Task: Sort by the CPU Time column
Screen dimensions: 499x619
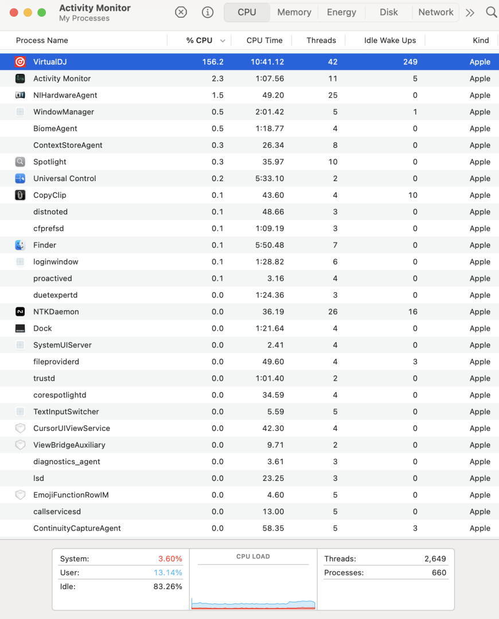Action: [x=264, y=40]
